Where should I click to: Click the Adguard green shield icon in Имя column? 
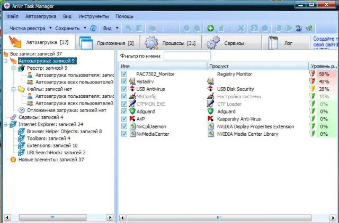coord(132,111)
